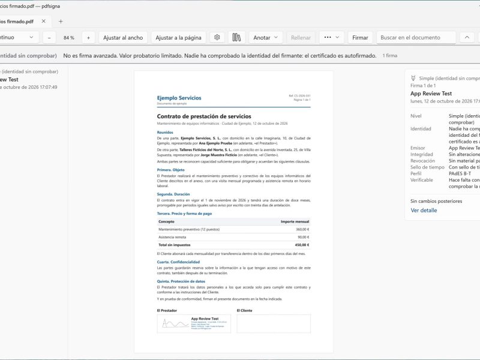The width and height of the screenshot is (480, 360).
Task: Click the Sello de tiempo row label
Action: (x=427, y=167)
